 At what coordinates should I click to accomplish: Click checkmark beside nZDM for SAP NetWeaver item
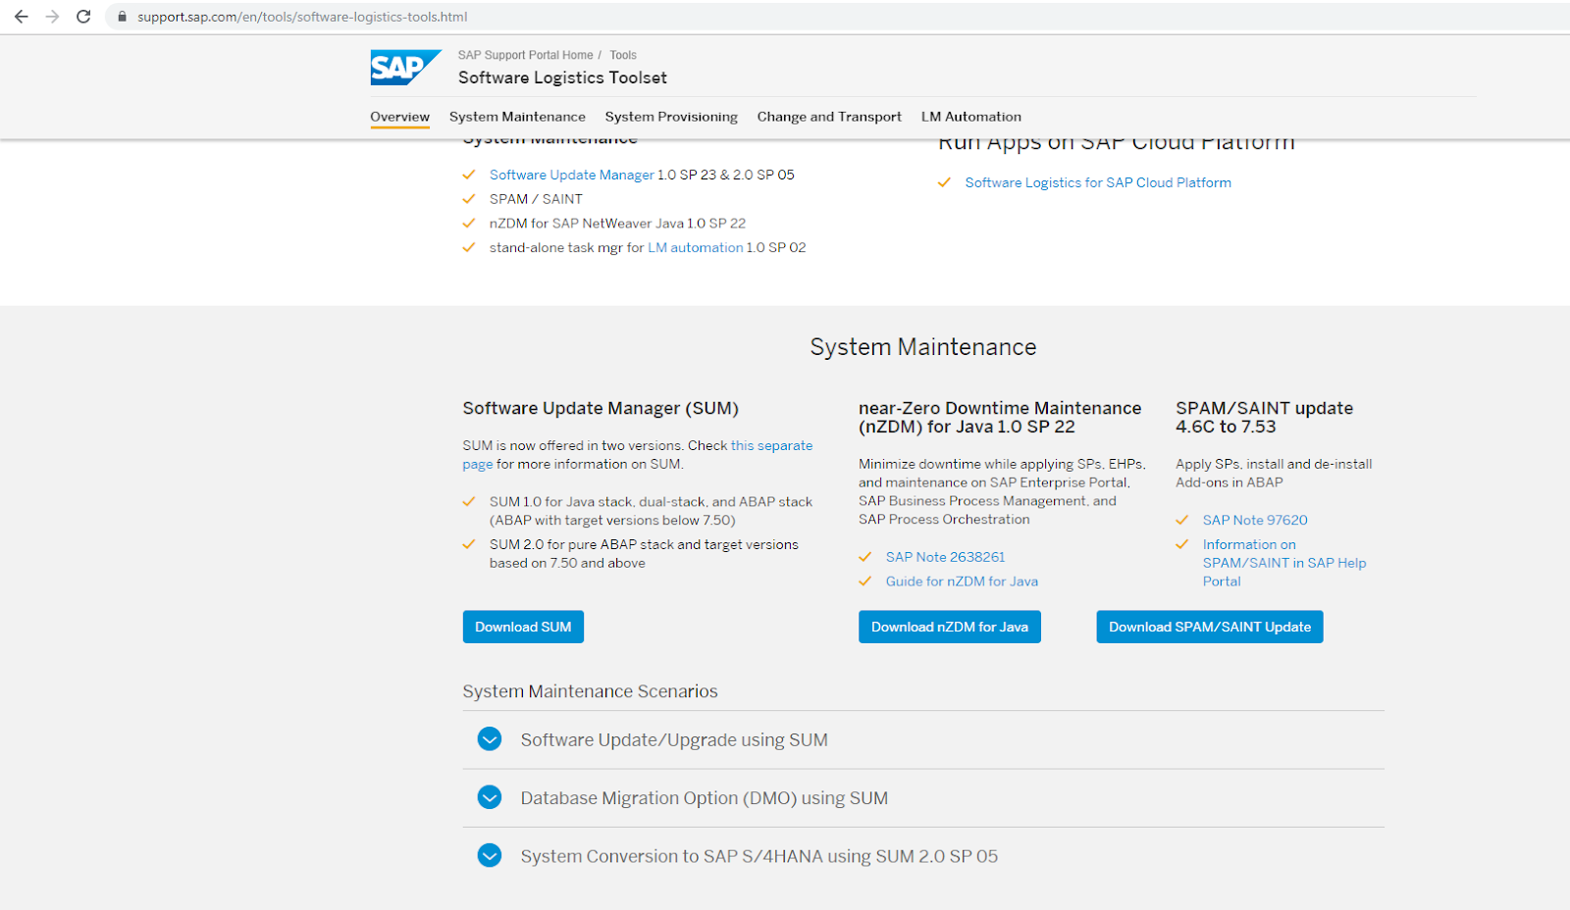point(469,224)
